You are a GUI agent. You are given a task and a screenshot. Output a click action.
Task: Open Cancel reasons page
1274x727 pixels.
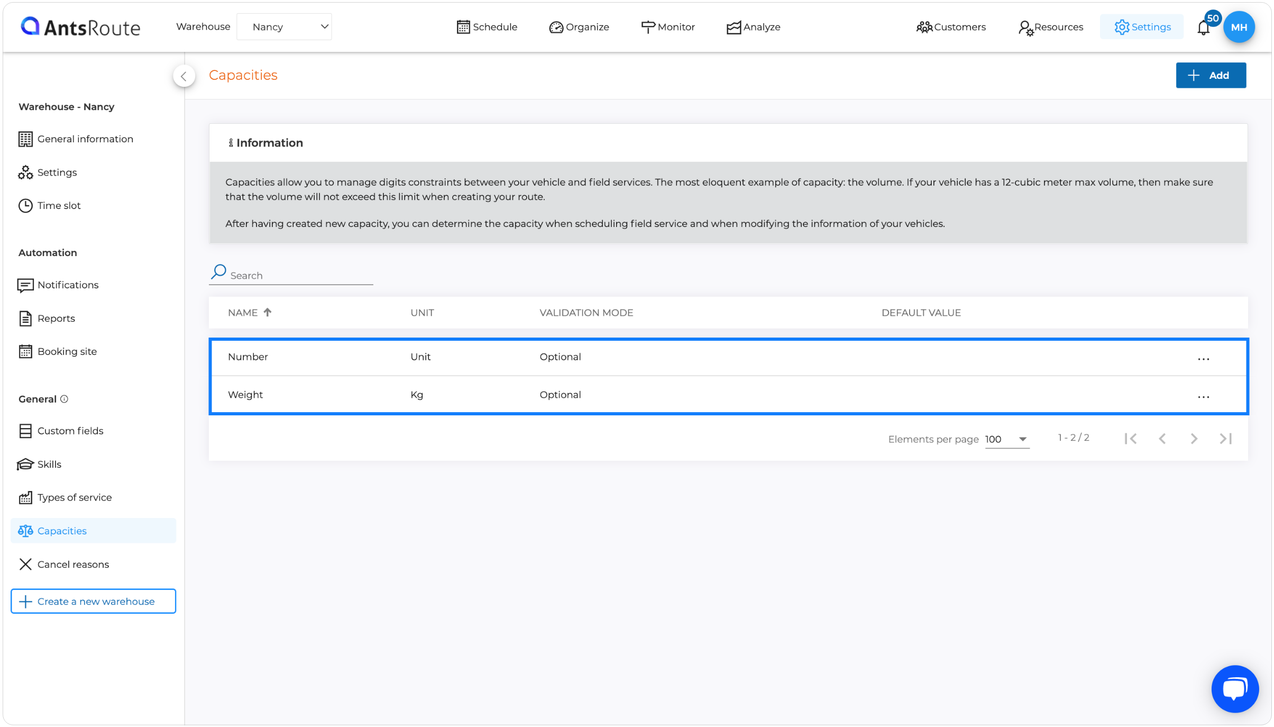click(63, 565)
